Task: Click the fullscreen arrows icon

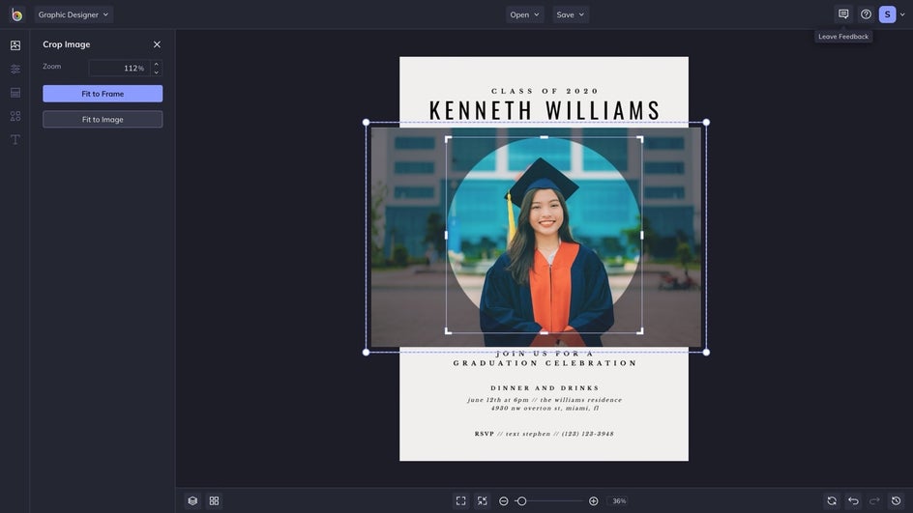Action: pyautogui.click(x=482, y=500)
